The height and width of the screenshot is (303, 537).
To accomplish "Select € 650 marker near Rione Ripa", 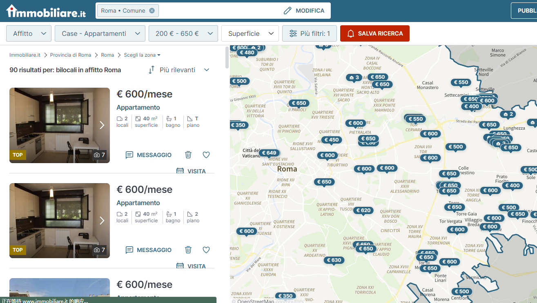I will (x=324, y=182).
